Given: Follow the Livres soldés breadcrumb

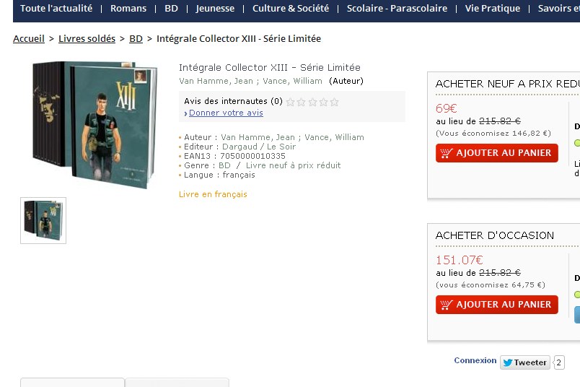Looking at the screenshot, I should (87, 38).
